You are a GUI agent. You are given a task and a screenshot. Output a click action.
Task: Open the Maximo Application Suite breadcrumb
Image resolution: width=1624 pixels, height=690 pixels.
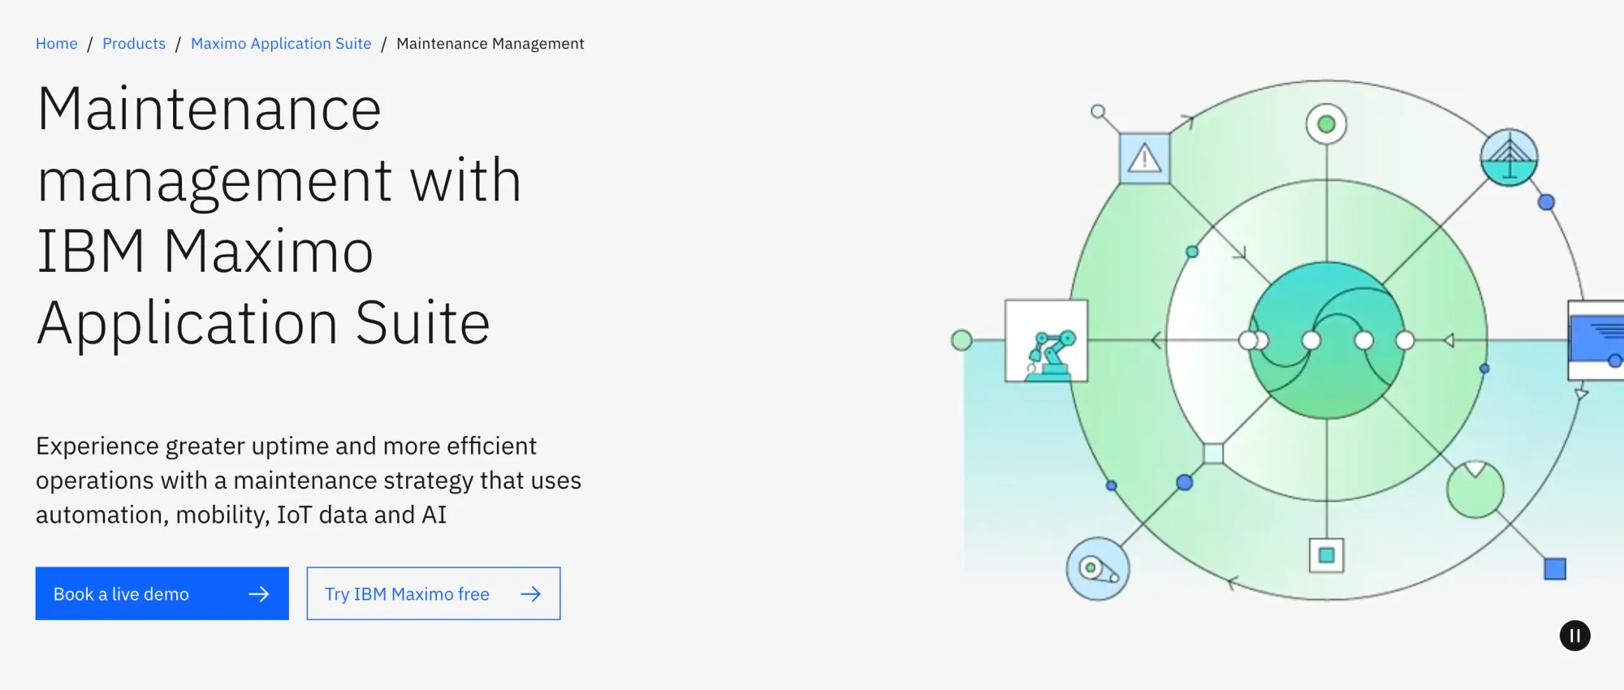pos(281,44)
